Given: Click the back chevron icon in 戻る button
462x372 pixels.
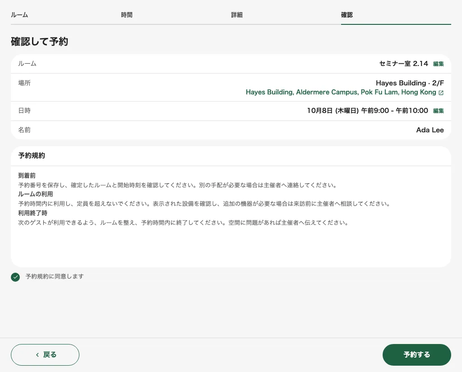Looking at the screenshot, I should pos(37,355).
